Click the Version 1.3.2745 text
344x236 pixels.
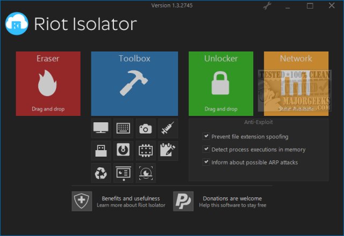click(172, 5)
